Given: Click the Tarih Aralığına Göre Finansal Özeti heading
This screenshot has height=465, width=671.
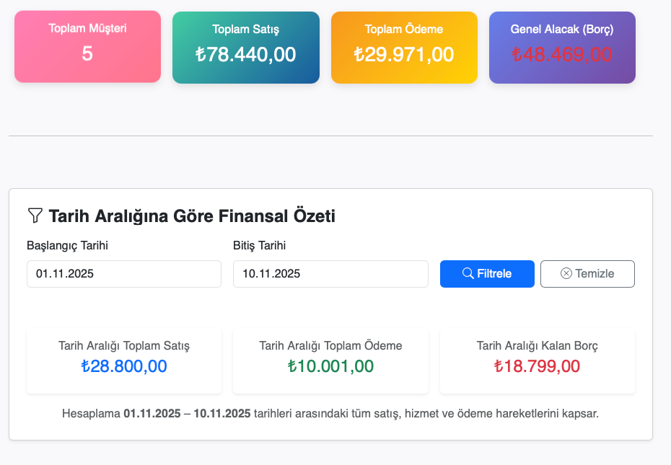Looking at the screenshot, I should 191,216.
